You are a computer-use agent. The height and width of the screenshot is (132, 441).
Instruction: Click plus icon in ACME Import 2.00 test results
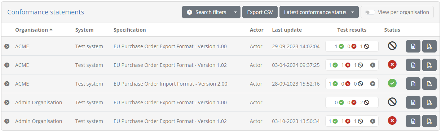click(372, 84)
